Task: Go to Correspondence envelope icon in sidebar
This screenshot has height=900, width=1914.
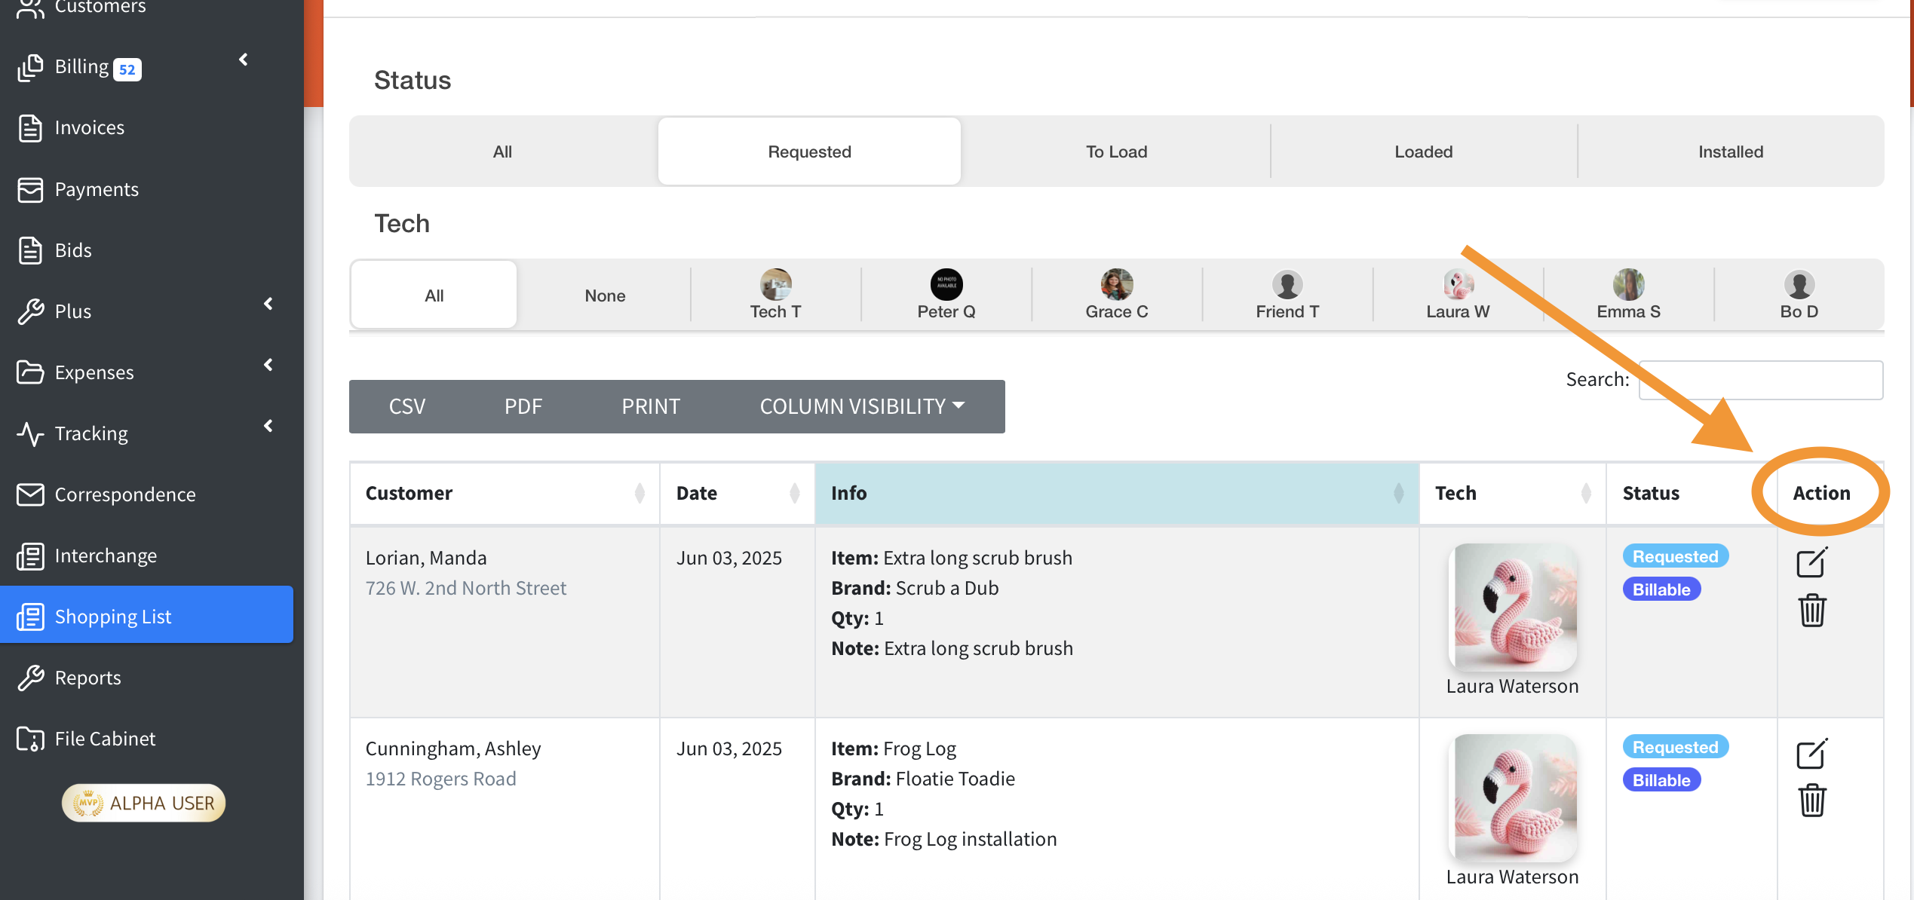Action: 30,494
